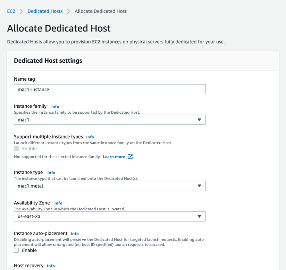
Task: Open the Learn more link
Action: click(114, 157)
